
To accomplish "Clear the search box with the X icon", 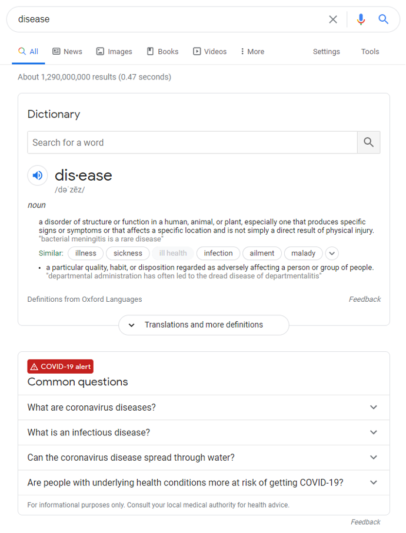I will tap(333, 19).
